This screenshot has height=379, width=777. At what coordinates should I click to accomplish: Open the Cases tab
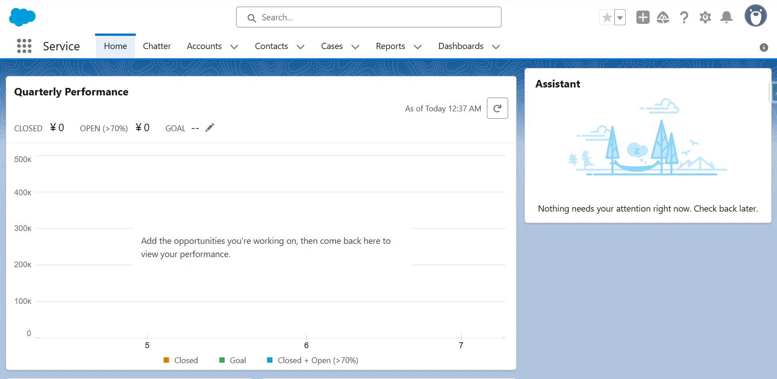click(x=332, y=46)
